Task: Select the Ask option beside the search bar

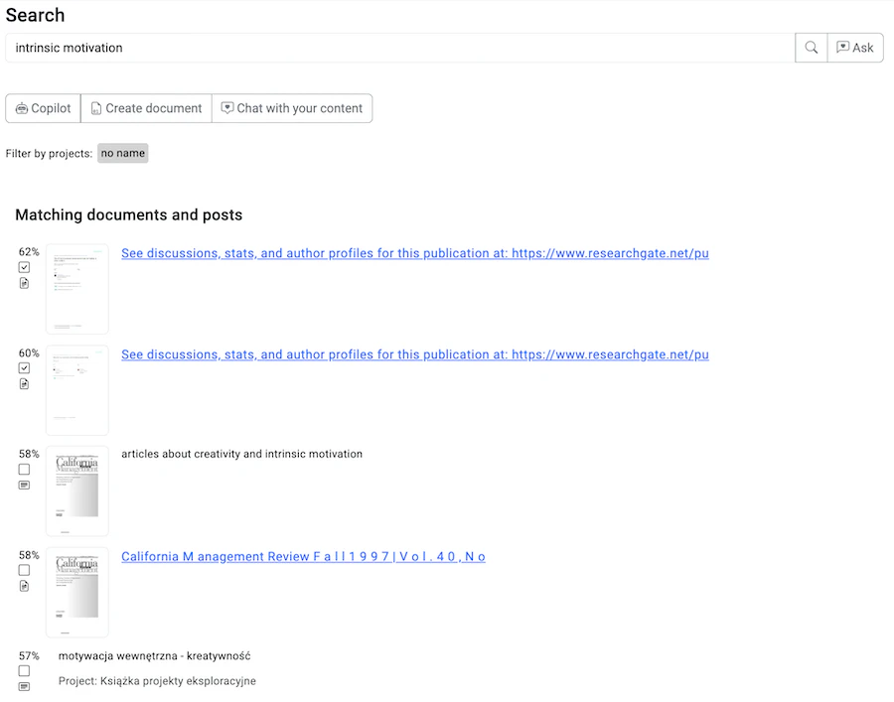Action: [855, 47]
